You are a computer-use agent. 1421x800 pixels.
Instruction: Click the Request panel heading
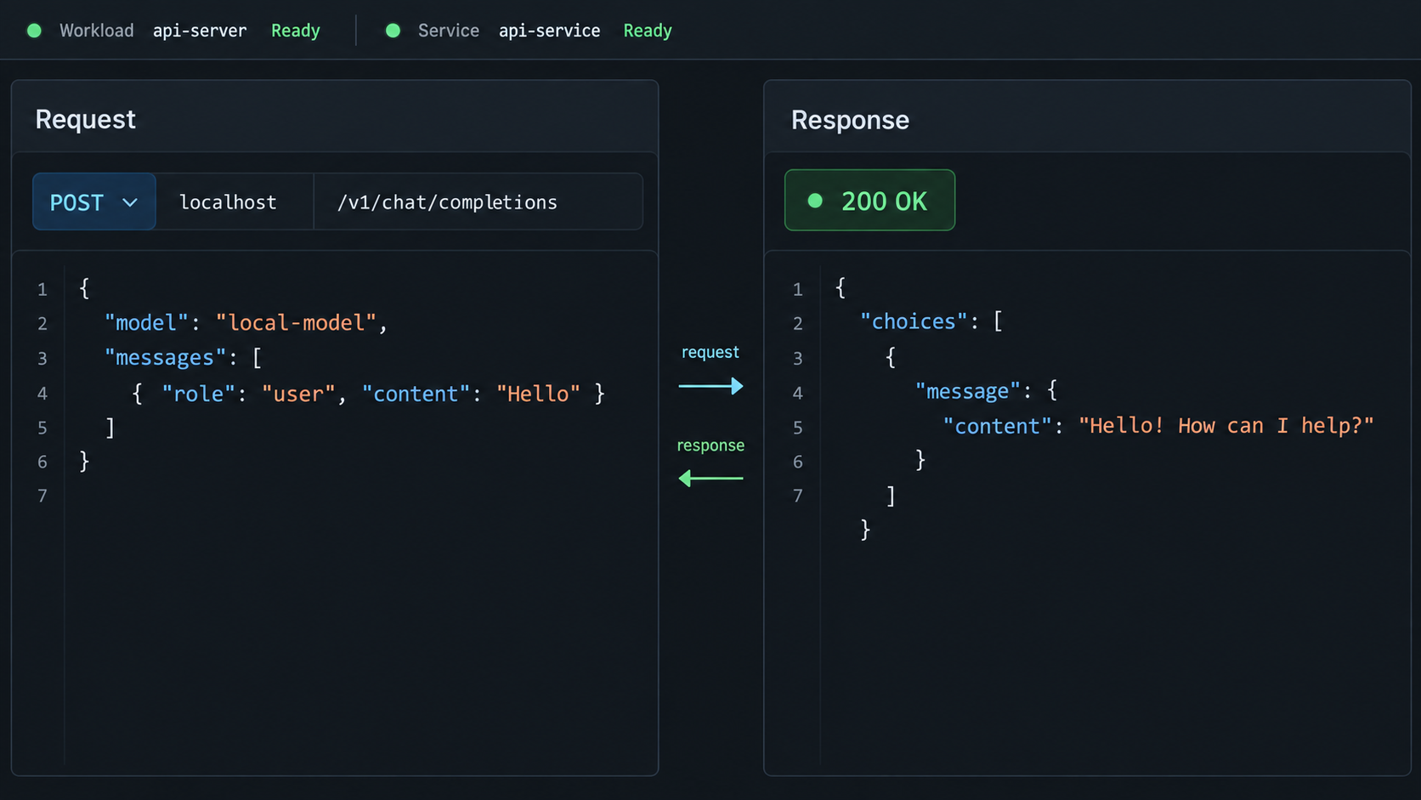coord(85,119)
